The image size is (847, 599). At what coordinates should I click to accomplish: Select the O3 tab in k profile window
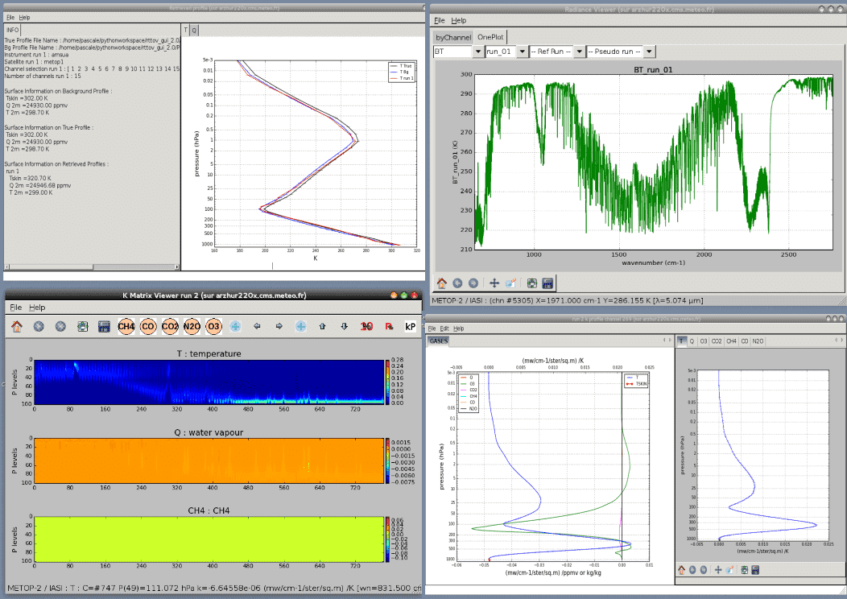point(704,341)
